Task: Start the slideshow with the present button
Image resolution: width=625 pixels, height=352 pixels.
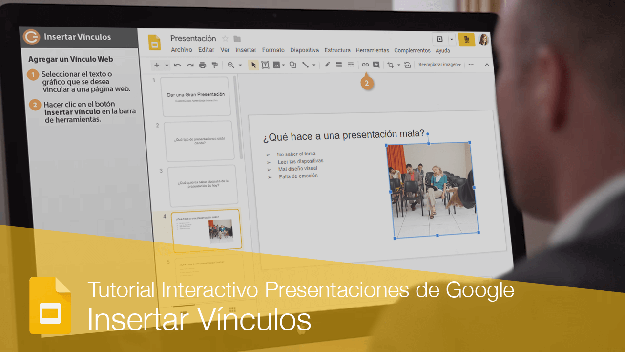Action: click(440, 39)
